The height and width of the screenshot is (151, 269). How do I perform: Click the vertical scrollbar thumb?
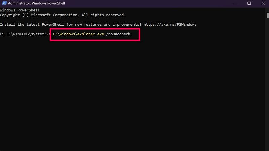pos(268,16)
